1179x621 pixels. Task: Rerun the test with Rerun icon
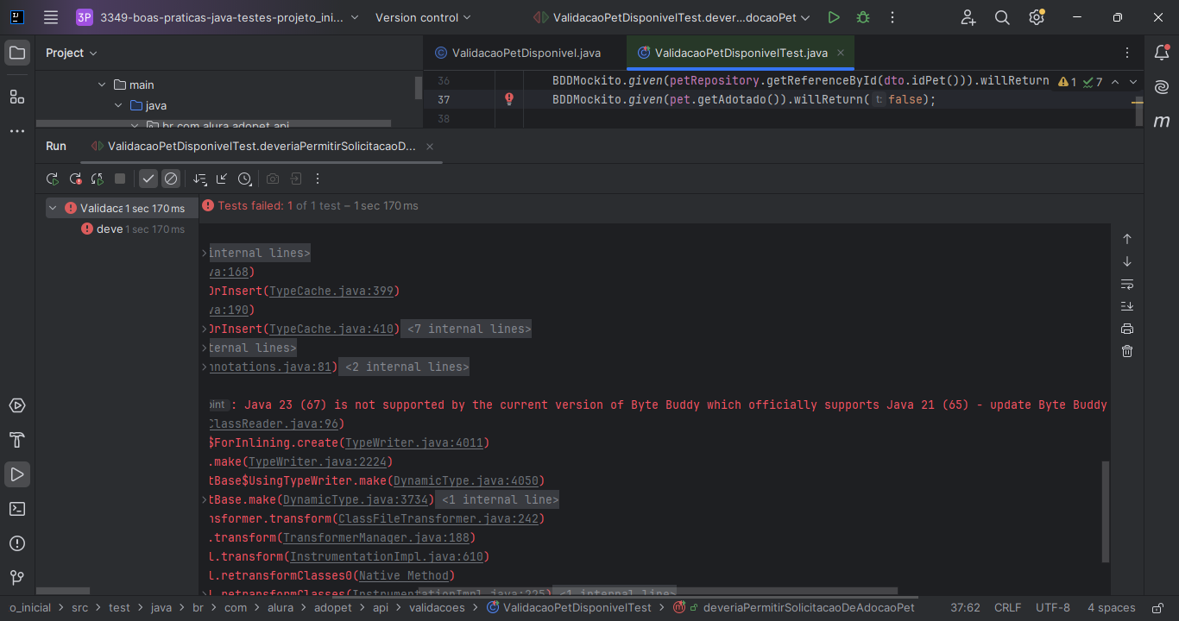tap(53, 179)
